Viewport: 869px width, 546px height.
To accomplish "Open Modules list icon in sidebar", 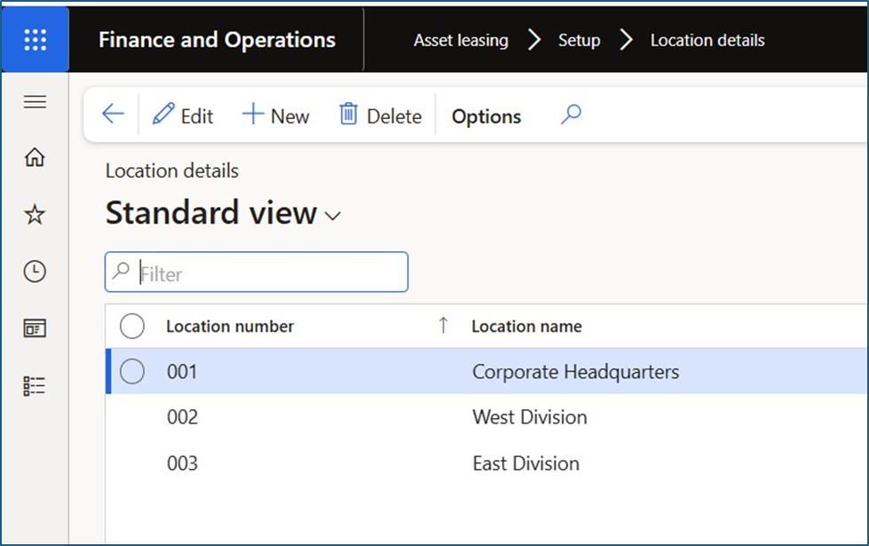I will click(35, 385).
